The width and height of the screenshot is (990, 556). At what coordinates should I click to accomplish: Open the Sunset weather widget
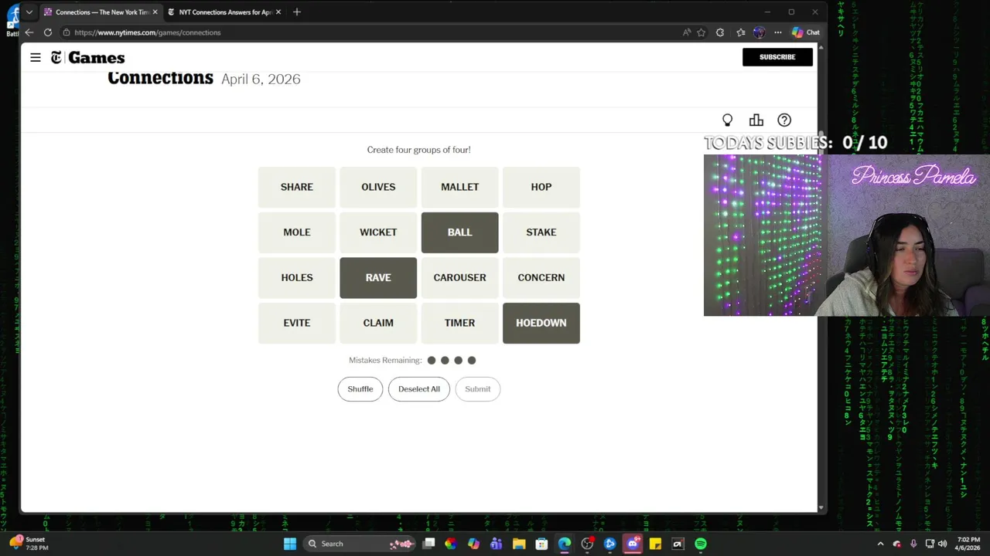click(29, 543)
